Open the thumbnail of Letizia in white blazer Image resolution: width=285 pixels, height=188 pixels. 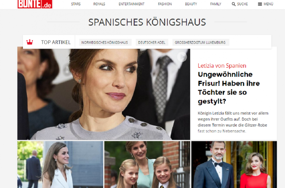point(60,164)
